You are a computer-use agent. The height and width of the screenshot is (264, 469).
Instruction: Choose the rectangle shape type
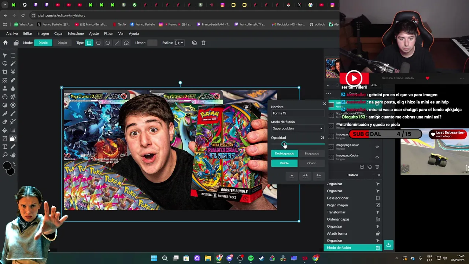click(89, 43)
